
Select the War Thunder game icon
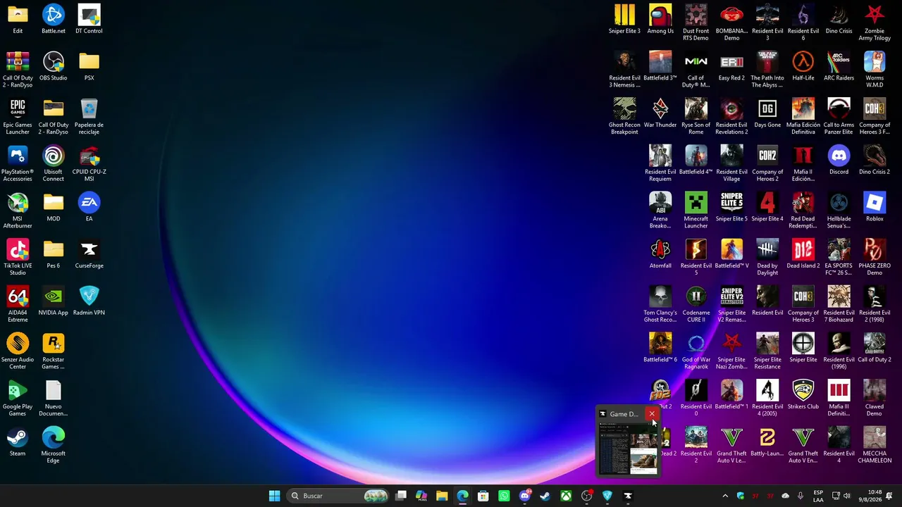pyautogui.click(x=660, y=113)
